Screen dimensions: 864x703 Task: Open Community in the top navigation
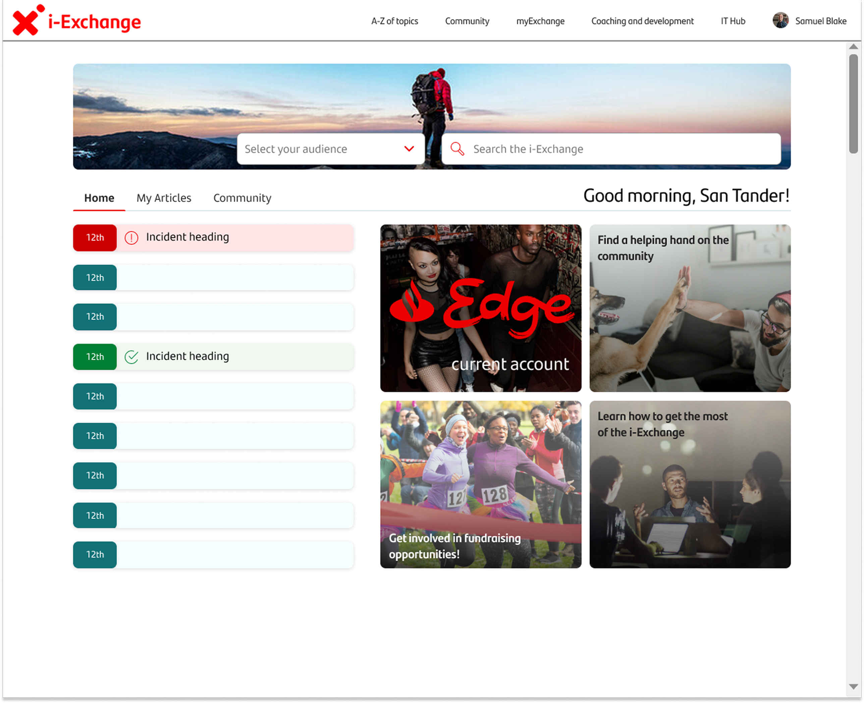[467, 21]
